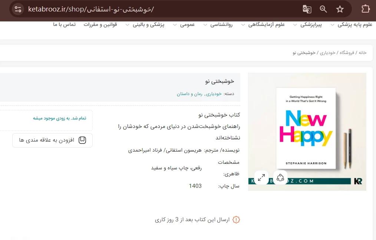Image resolution: width=376 pixels, height=240 pixels.
Task: Open the تماس با ما menu item
Action: (x=64, y=24)
